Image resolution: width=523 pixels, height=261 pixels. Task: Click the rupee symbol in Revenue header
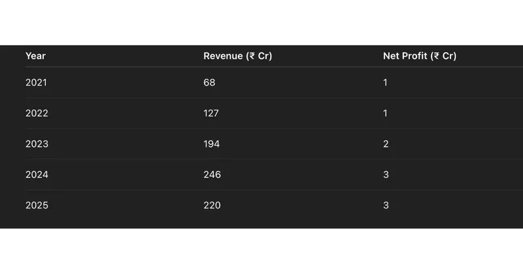pyautogui.click(x=252, y=56)
